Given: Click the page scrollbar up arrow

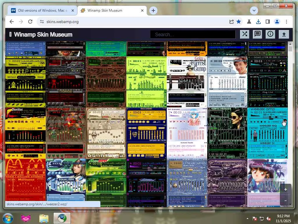Looking at the screenshot, I should [x=290, y=44].
